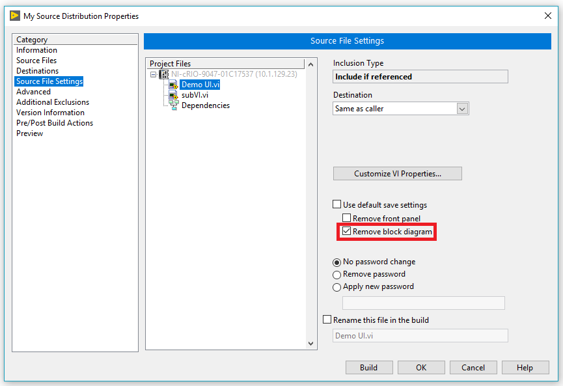Image resolution: width=563 pixels, height=386 pixels.
Task: Click Customize VI Properties button
Action: [397, 174]
